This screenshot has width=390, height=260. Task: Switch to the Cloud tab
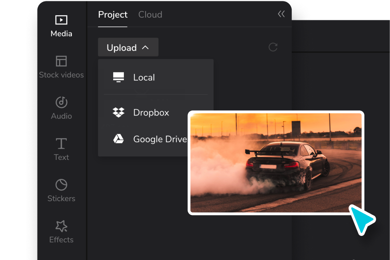150,14
